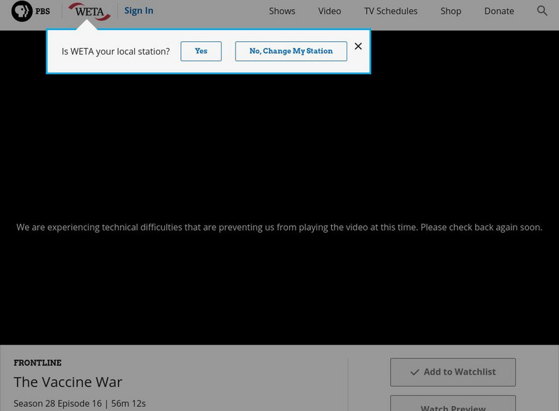
Task: Select the Video navigation item
Action: point(329,11)
